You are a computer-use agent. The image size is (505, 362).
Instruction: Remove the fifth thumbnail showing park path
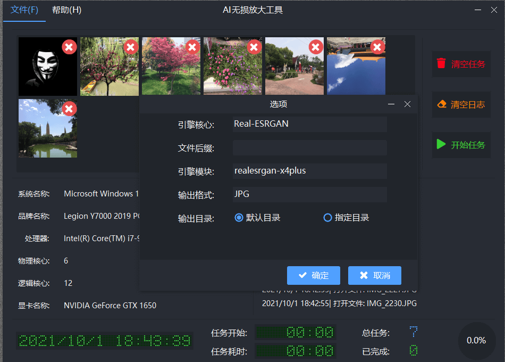point(316,47)
